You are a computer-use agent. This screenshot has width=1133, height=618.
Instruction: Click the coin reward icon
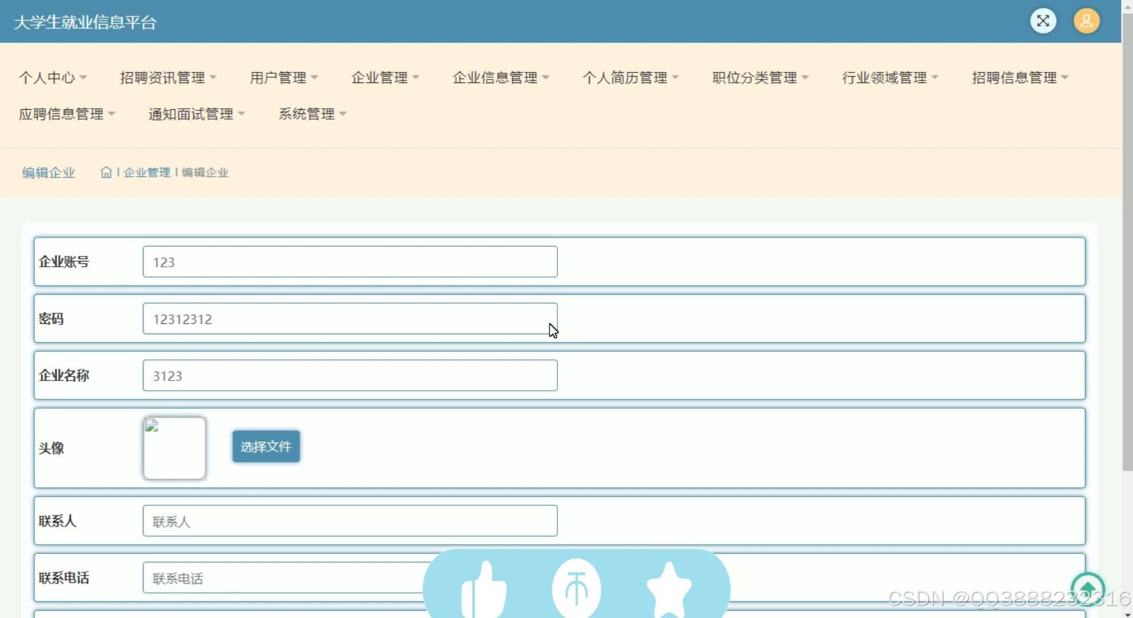click(x=576, y=589)
